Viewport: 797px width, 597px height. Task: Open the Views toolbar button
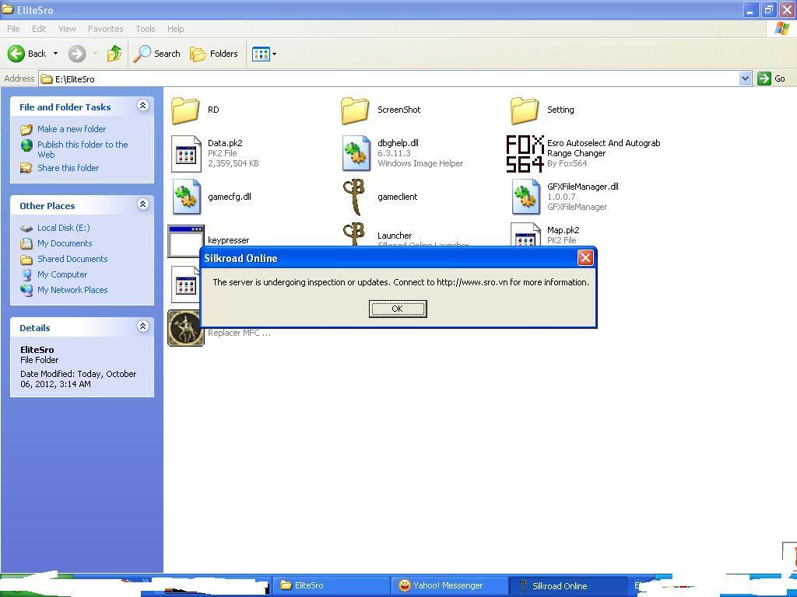click(x=265, y=54)
